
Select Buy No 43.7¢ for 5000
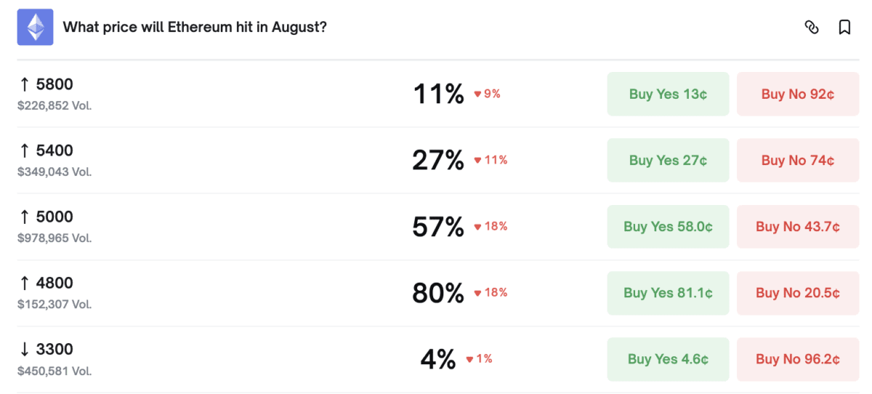pos(798,227)
